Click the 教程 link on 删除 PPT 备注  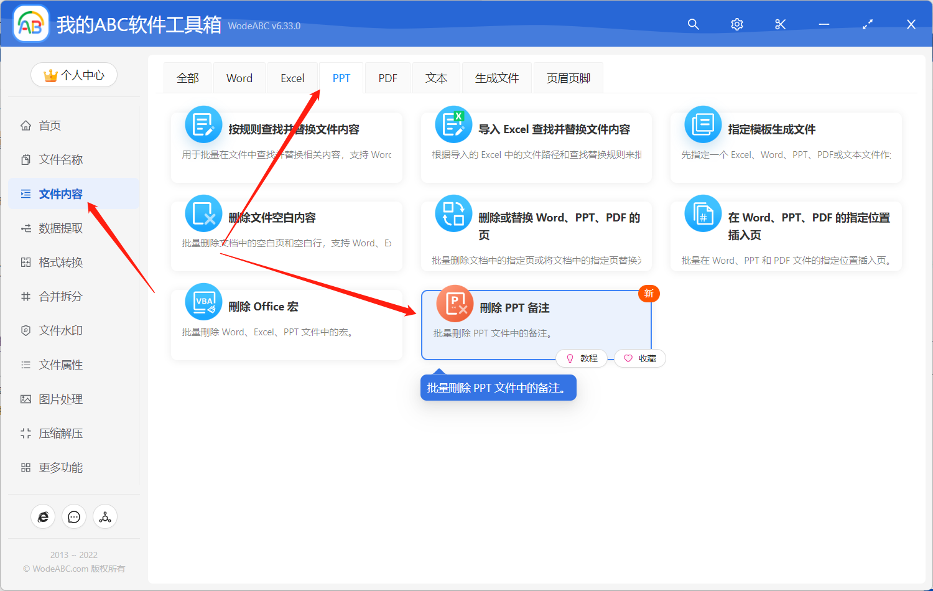(x=582, y=358)
